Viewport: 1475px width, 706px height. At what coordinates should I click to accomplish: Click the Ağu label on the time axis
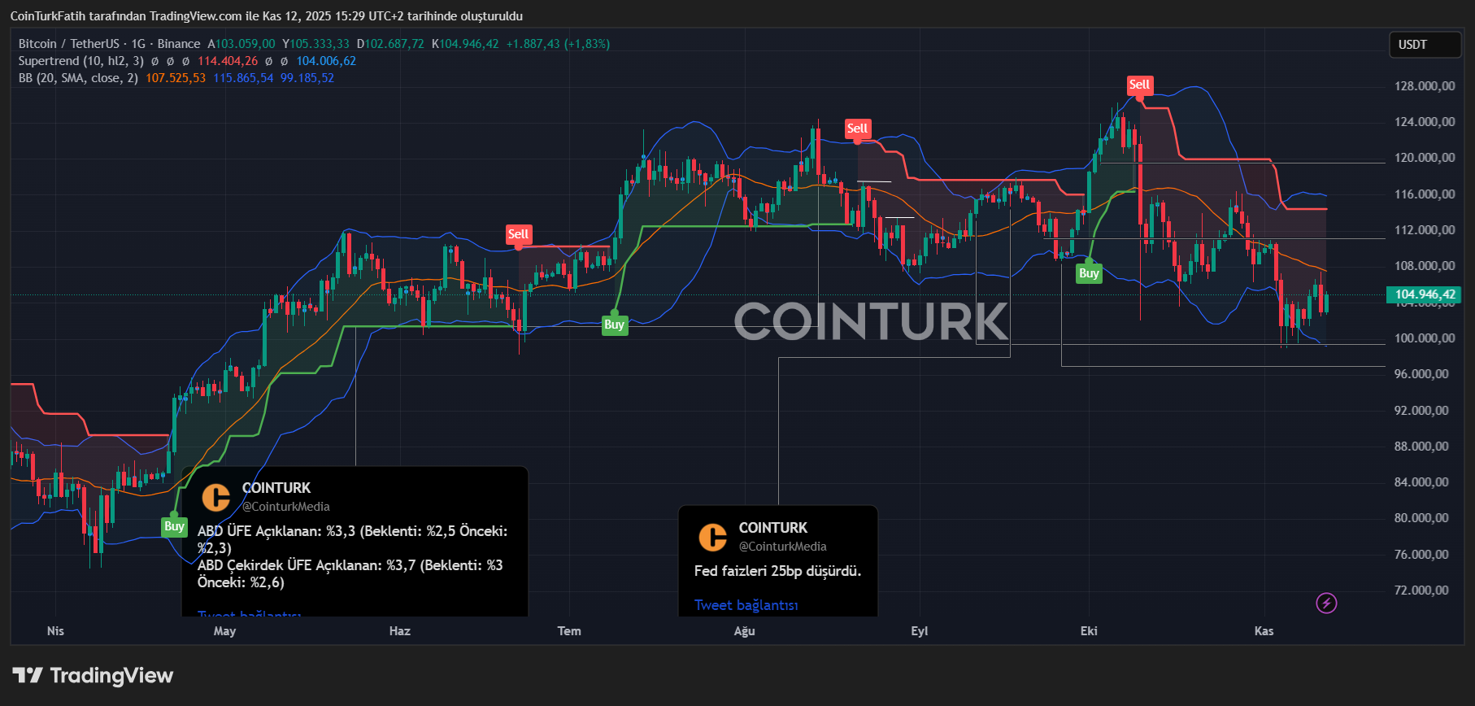[x=745, y=631]
